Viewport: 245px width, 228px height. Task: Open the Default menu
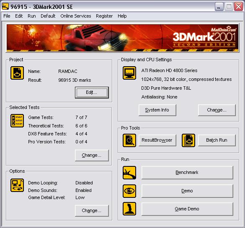pos(48,16)
